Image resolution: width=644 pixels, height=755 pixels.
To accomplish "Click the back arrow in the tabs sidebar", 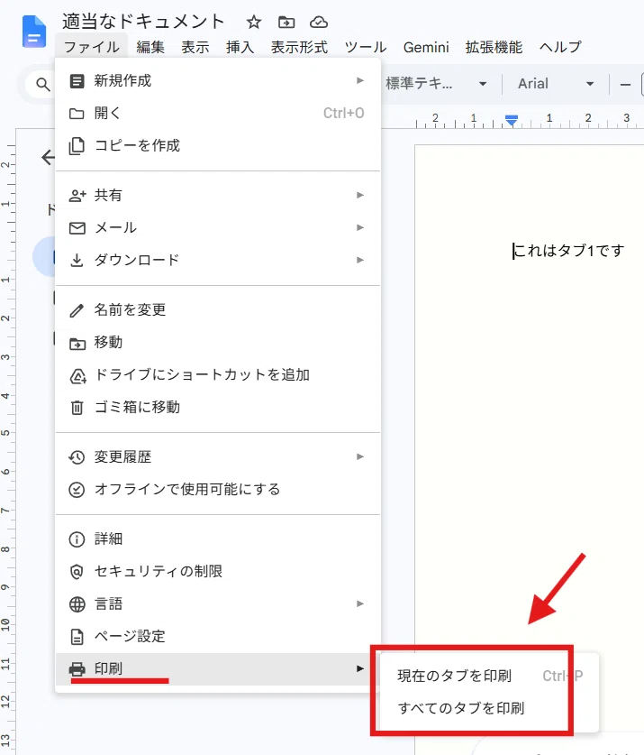I will 48,158.
